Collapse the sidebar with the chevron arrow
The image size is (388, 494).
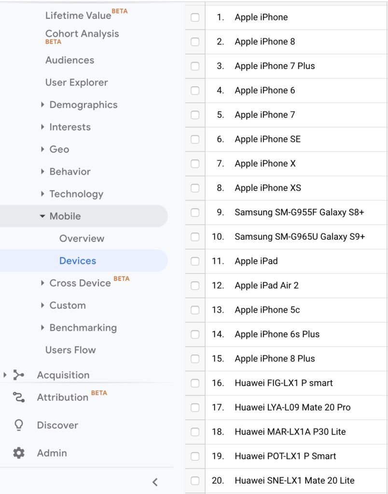click(155, 482)
